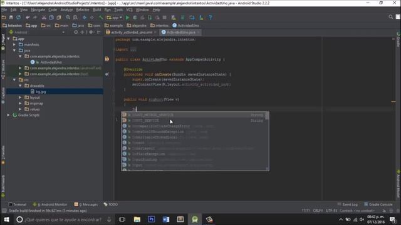Toggle the Structure tool window button
This screenshot has height=225, width=401.
pos(3,69)
